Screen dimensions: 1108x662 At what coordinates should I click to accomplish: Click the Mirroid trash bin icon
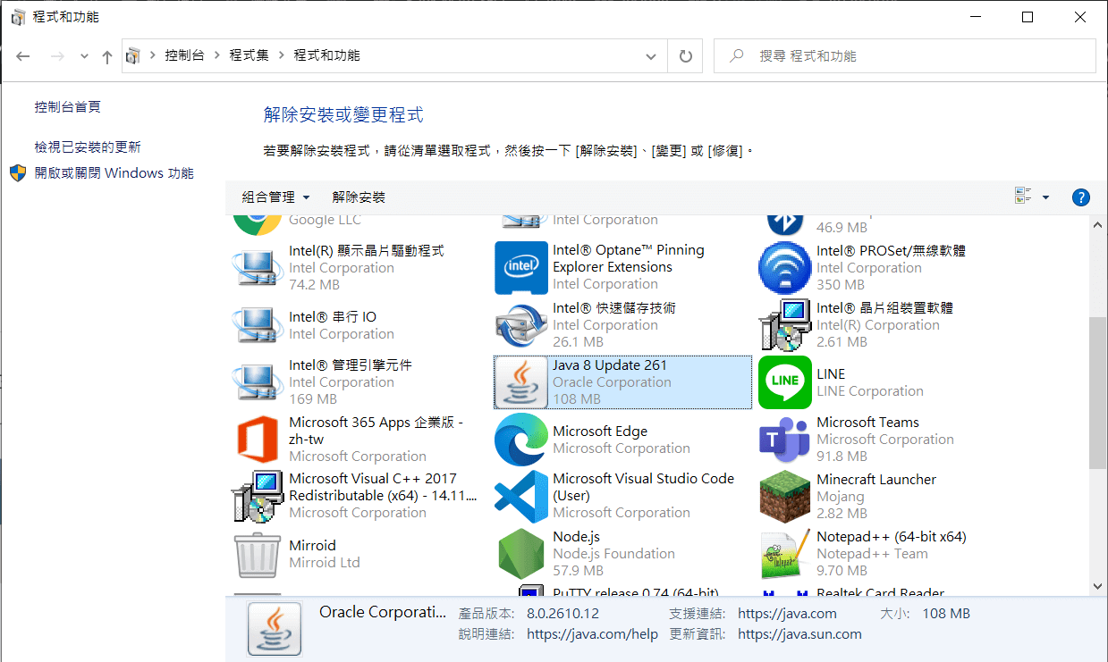coord(258,554)
